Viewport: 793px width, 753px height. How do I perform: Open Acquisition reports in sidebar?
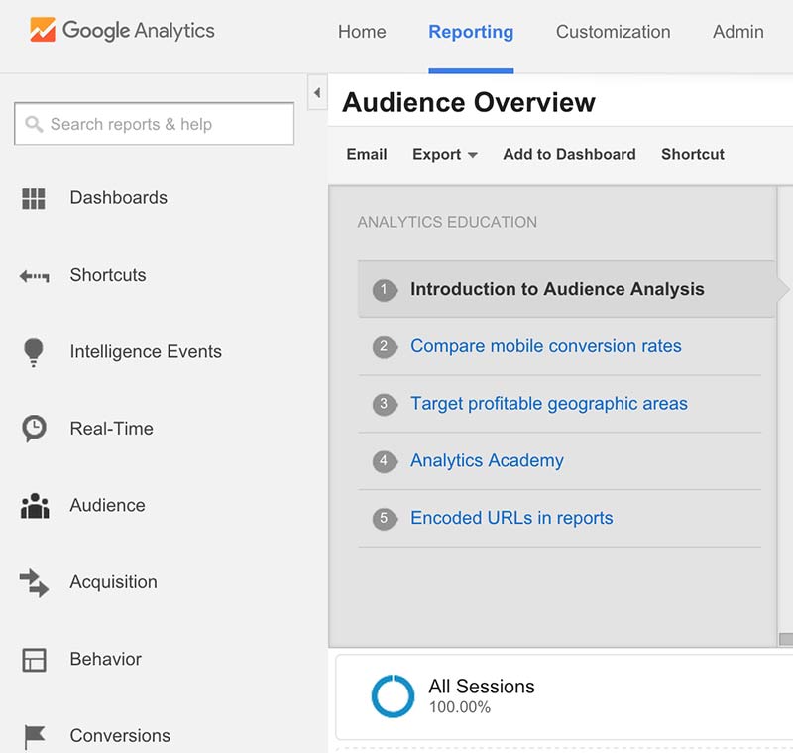113,582
